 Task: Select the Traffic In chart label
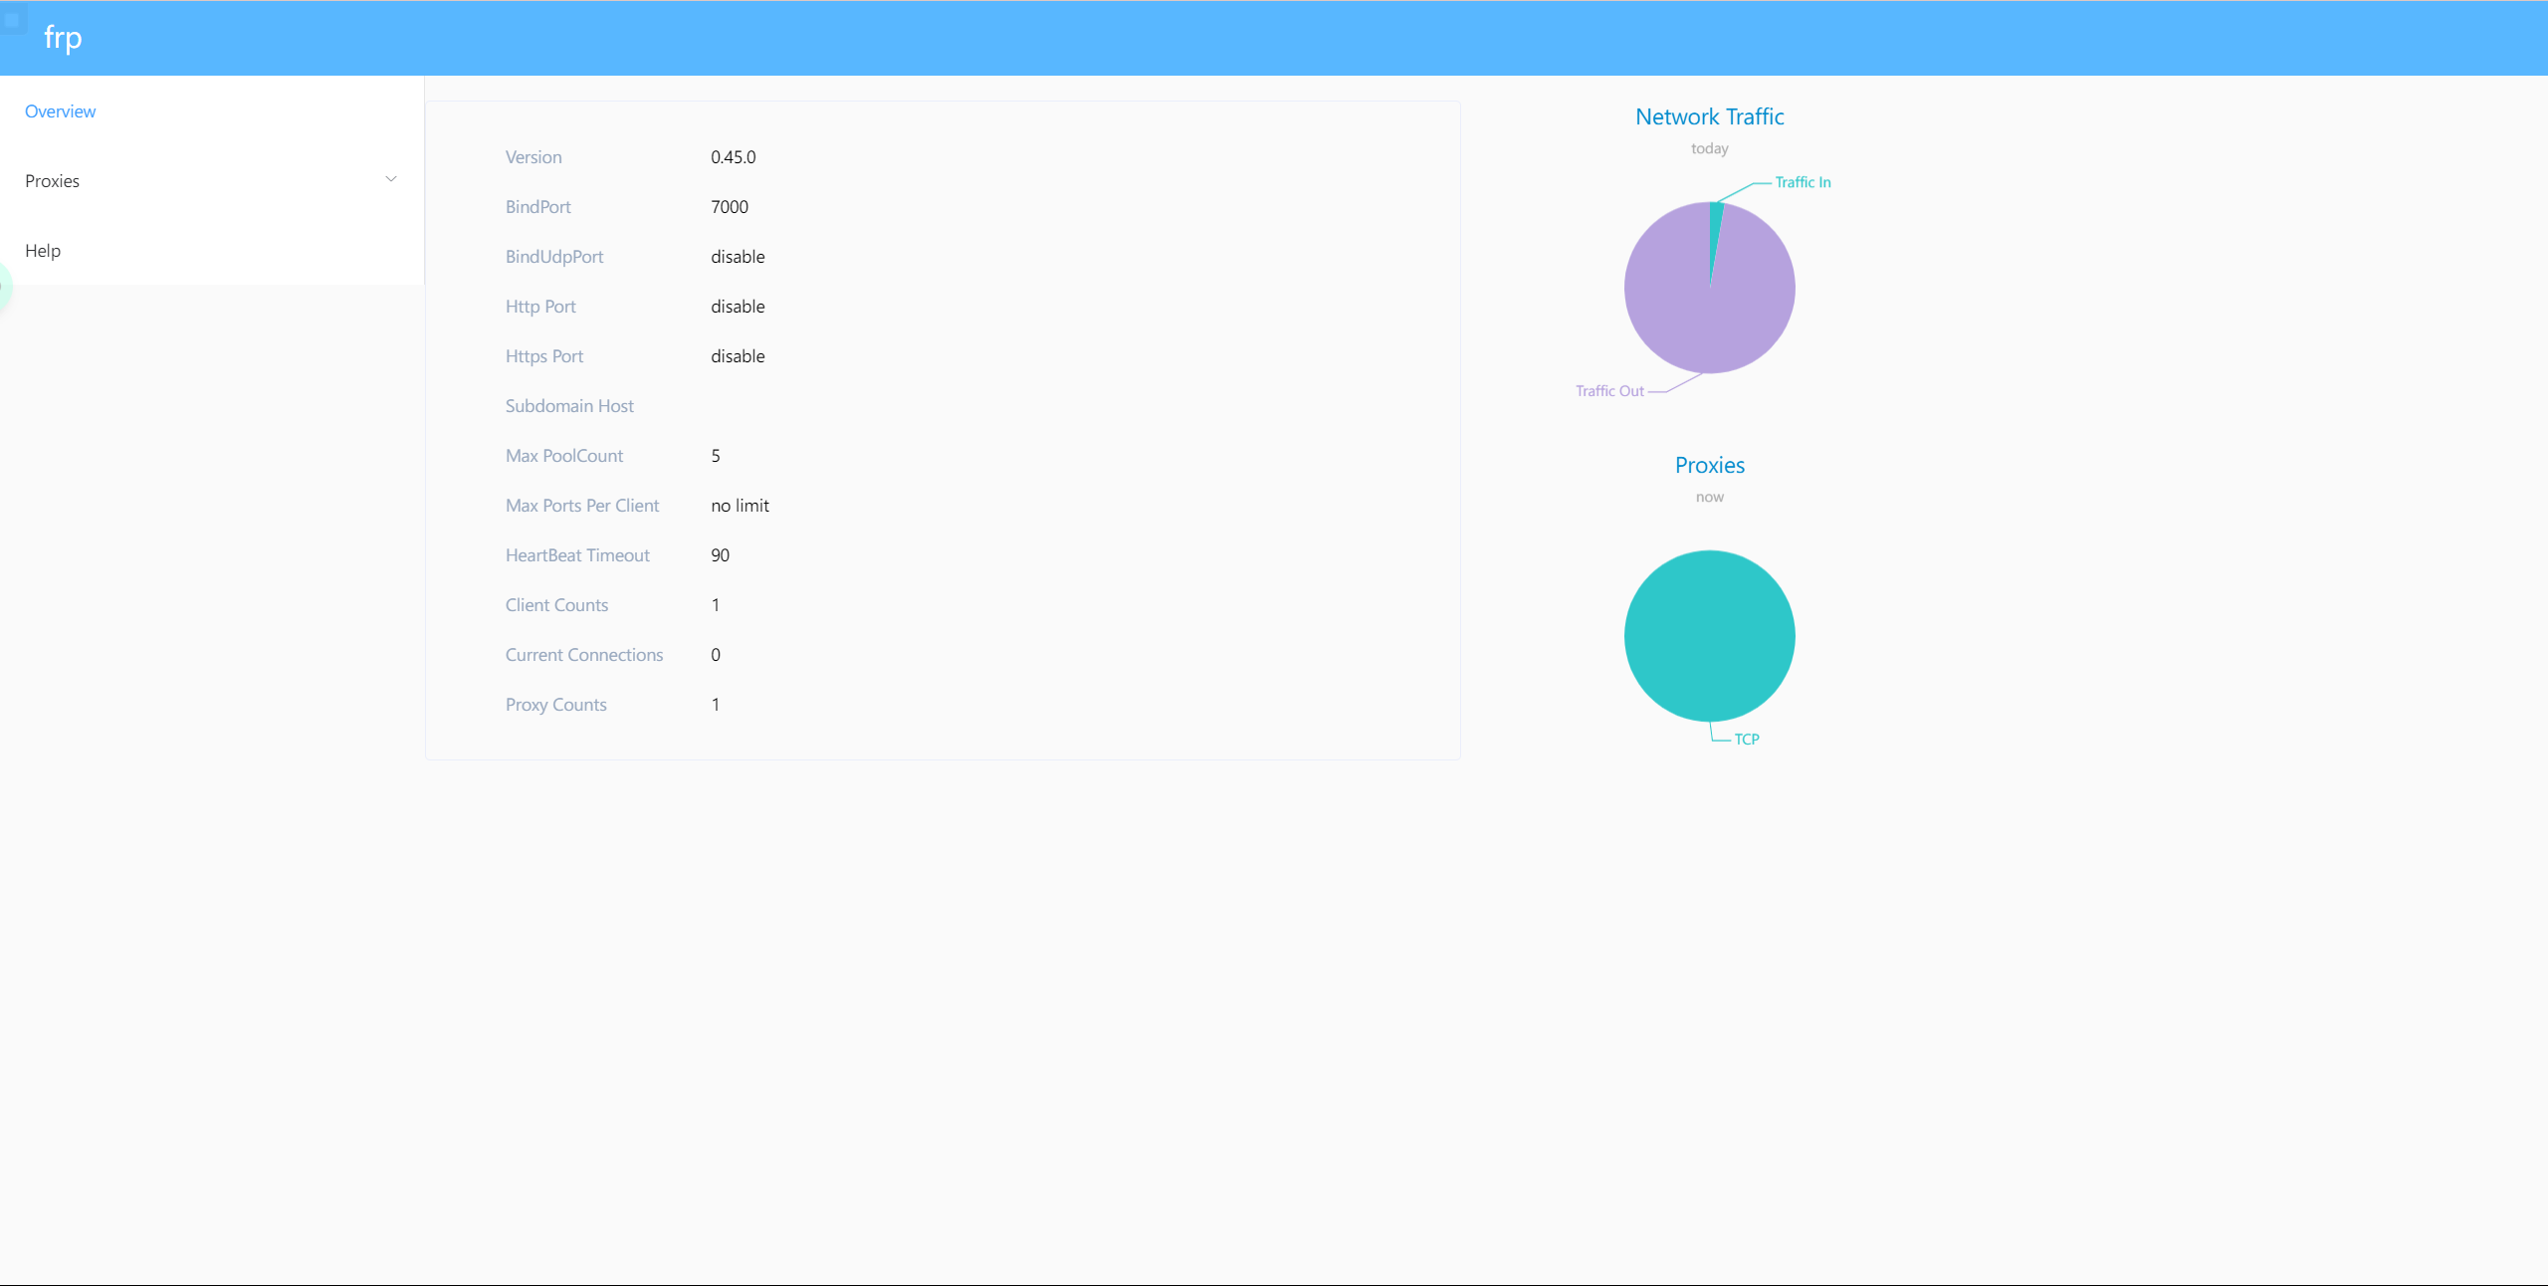tap(1803, 182)
